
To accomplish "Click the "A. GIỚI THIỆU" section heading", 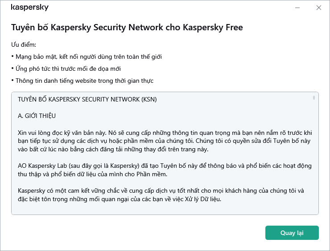I will point(37,116).
